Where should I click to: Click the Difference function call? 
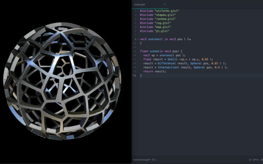coord(166,63)
